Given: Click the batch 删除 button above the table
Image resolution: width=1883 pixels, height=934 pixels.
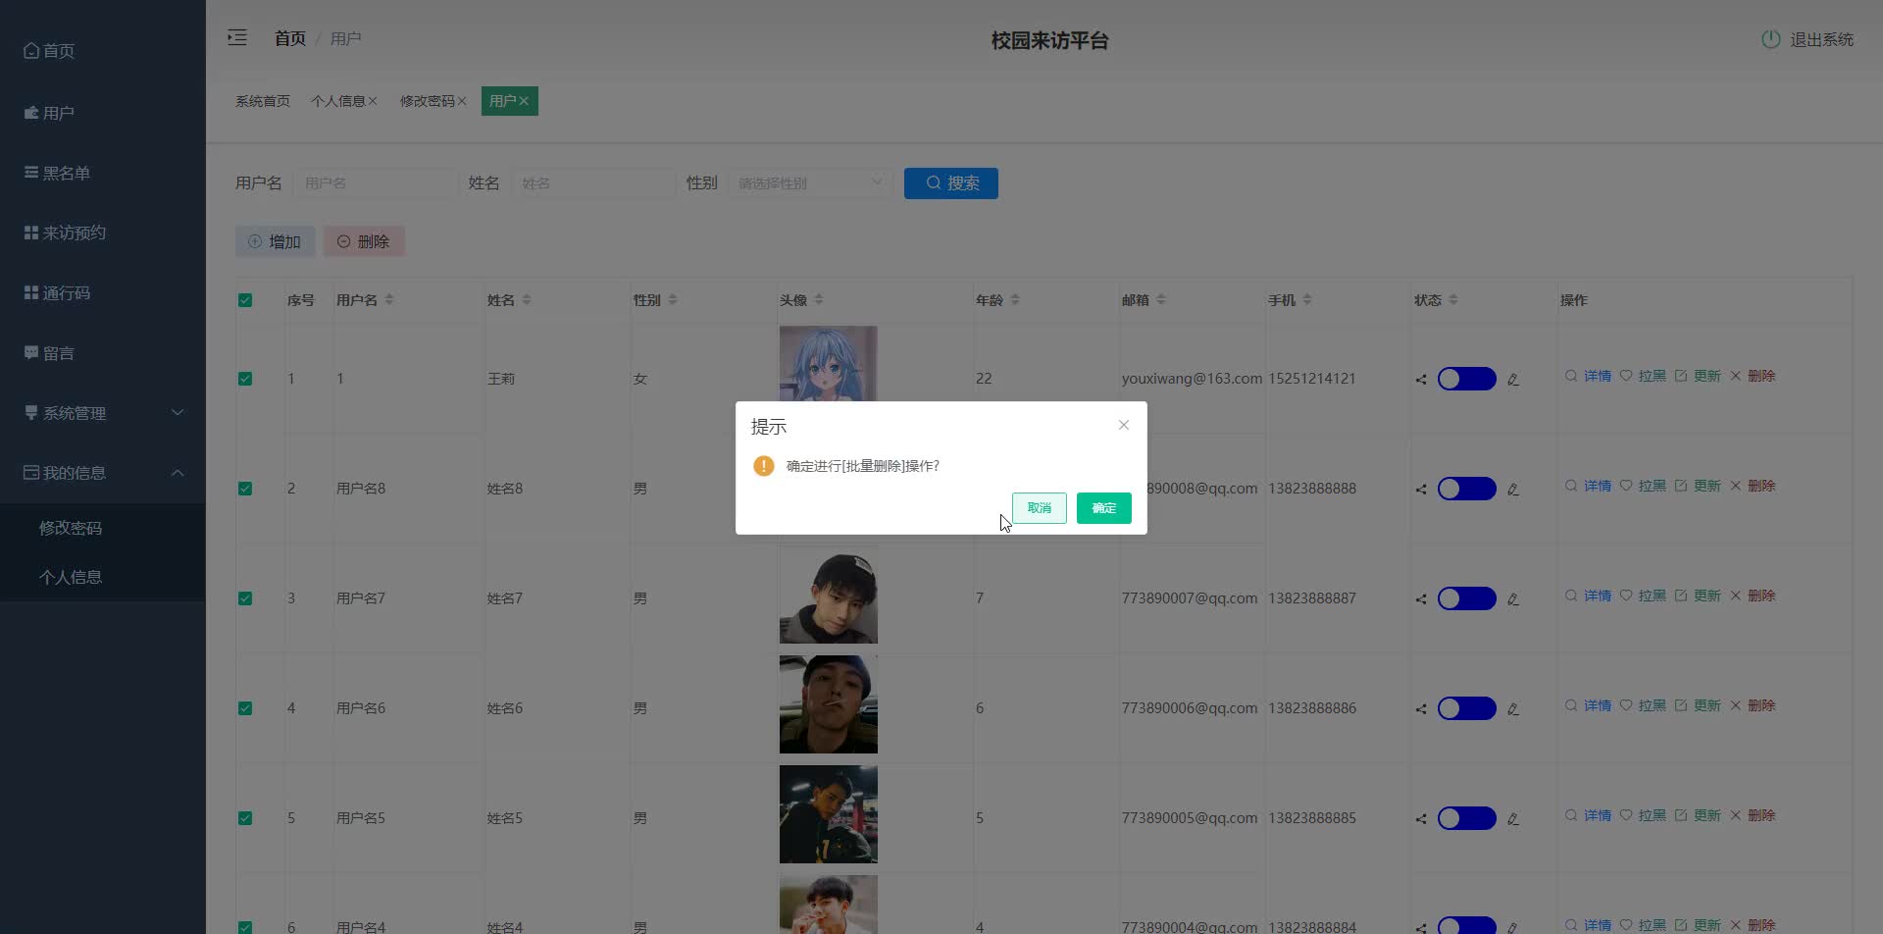Looking at the screenshot, I should coord(364,241).
